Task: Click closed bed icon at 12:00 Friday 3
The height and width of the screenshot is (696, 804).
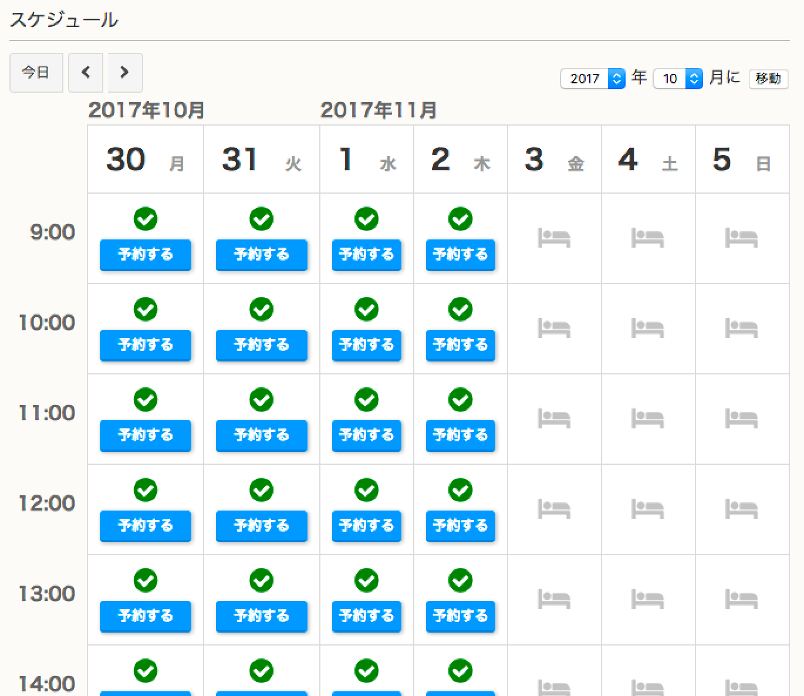Action: (554, 509)
